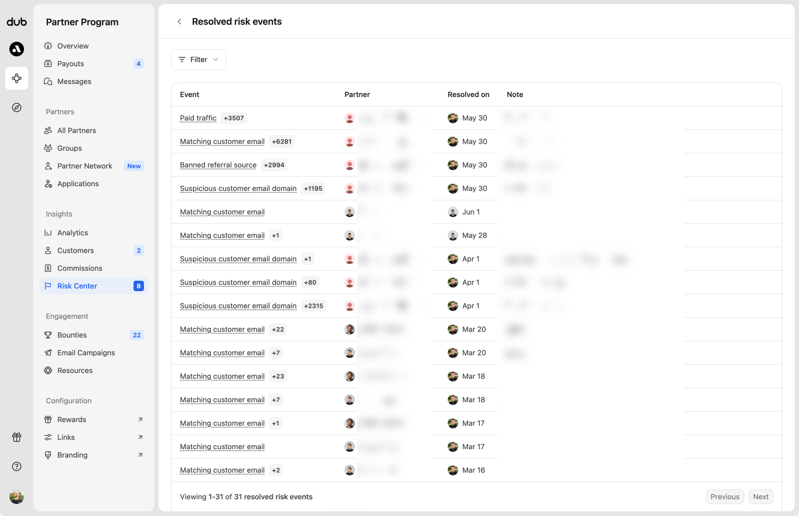This screenshot has height=516, width=799.
Task: Open the user profile avatar
Action: tap(17, 497)
